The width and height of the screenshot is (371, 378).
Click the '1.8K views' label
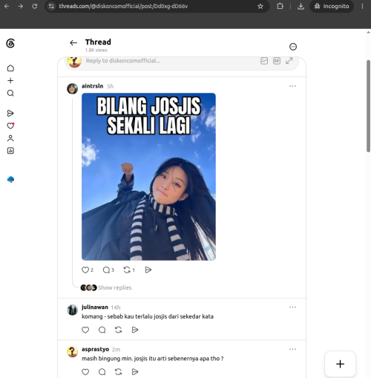pyautogui.click(x=96, y=50)
